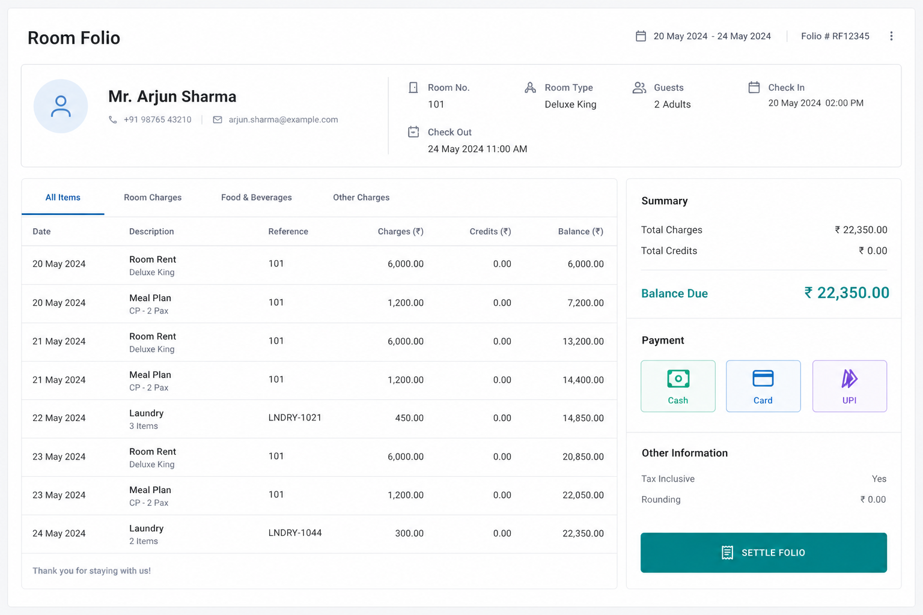Click the Balance Due ₹ 22,350.00 amount
Image resolution: width=923 pixels, height=615 pixels.
click(x=847, y=293)
